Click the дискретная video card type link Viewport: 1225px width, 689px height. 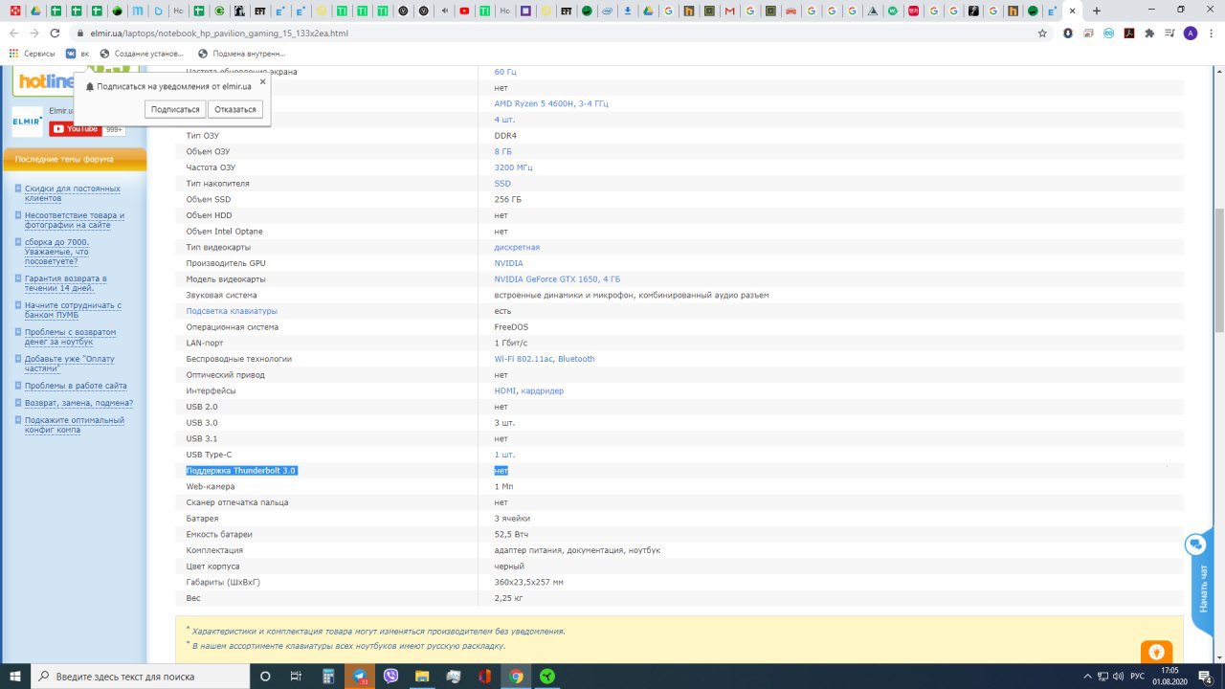517,247
